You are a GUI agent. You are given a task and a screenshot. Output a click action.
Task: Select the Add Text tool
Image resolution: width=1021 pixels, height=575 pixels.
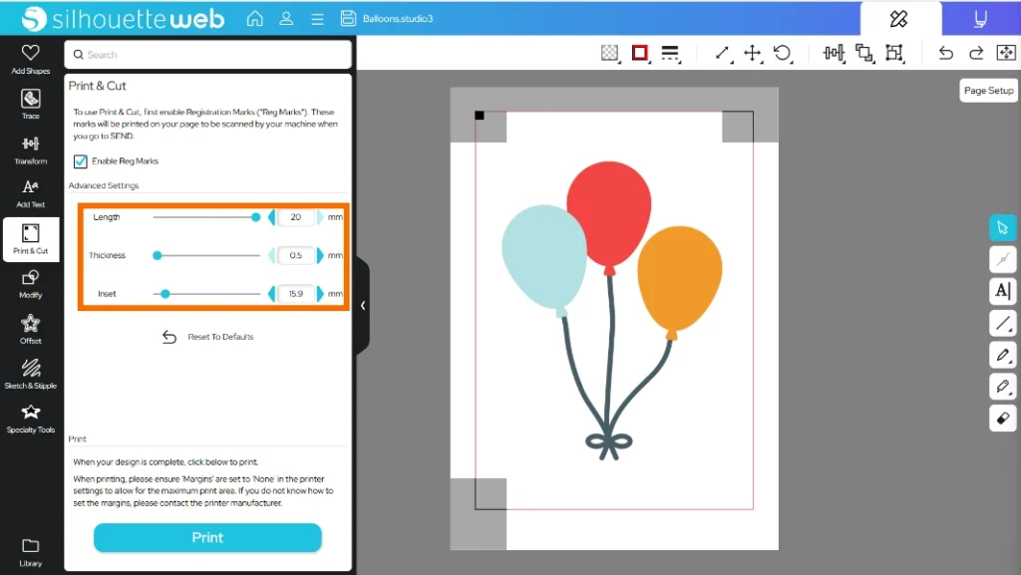coord(30,191)
